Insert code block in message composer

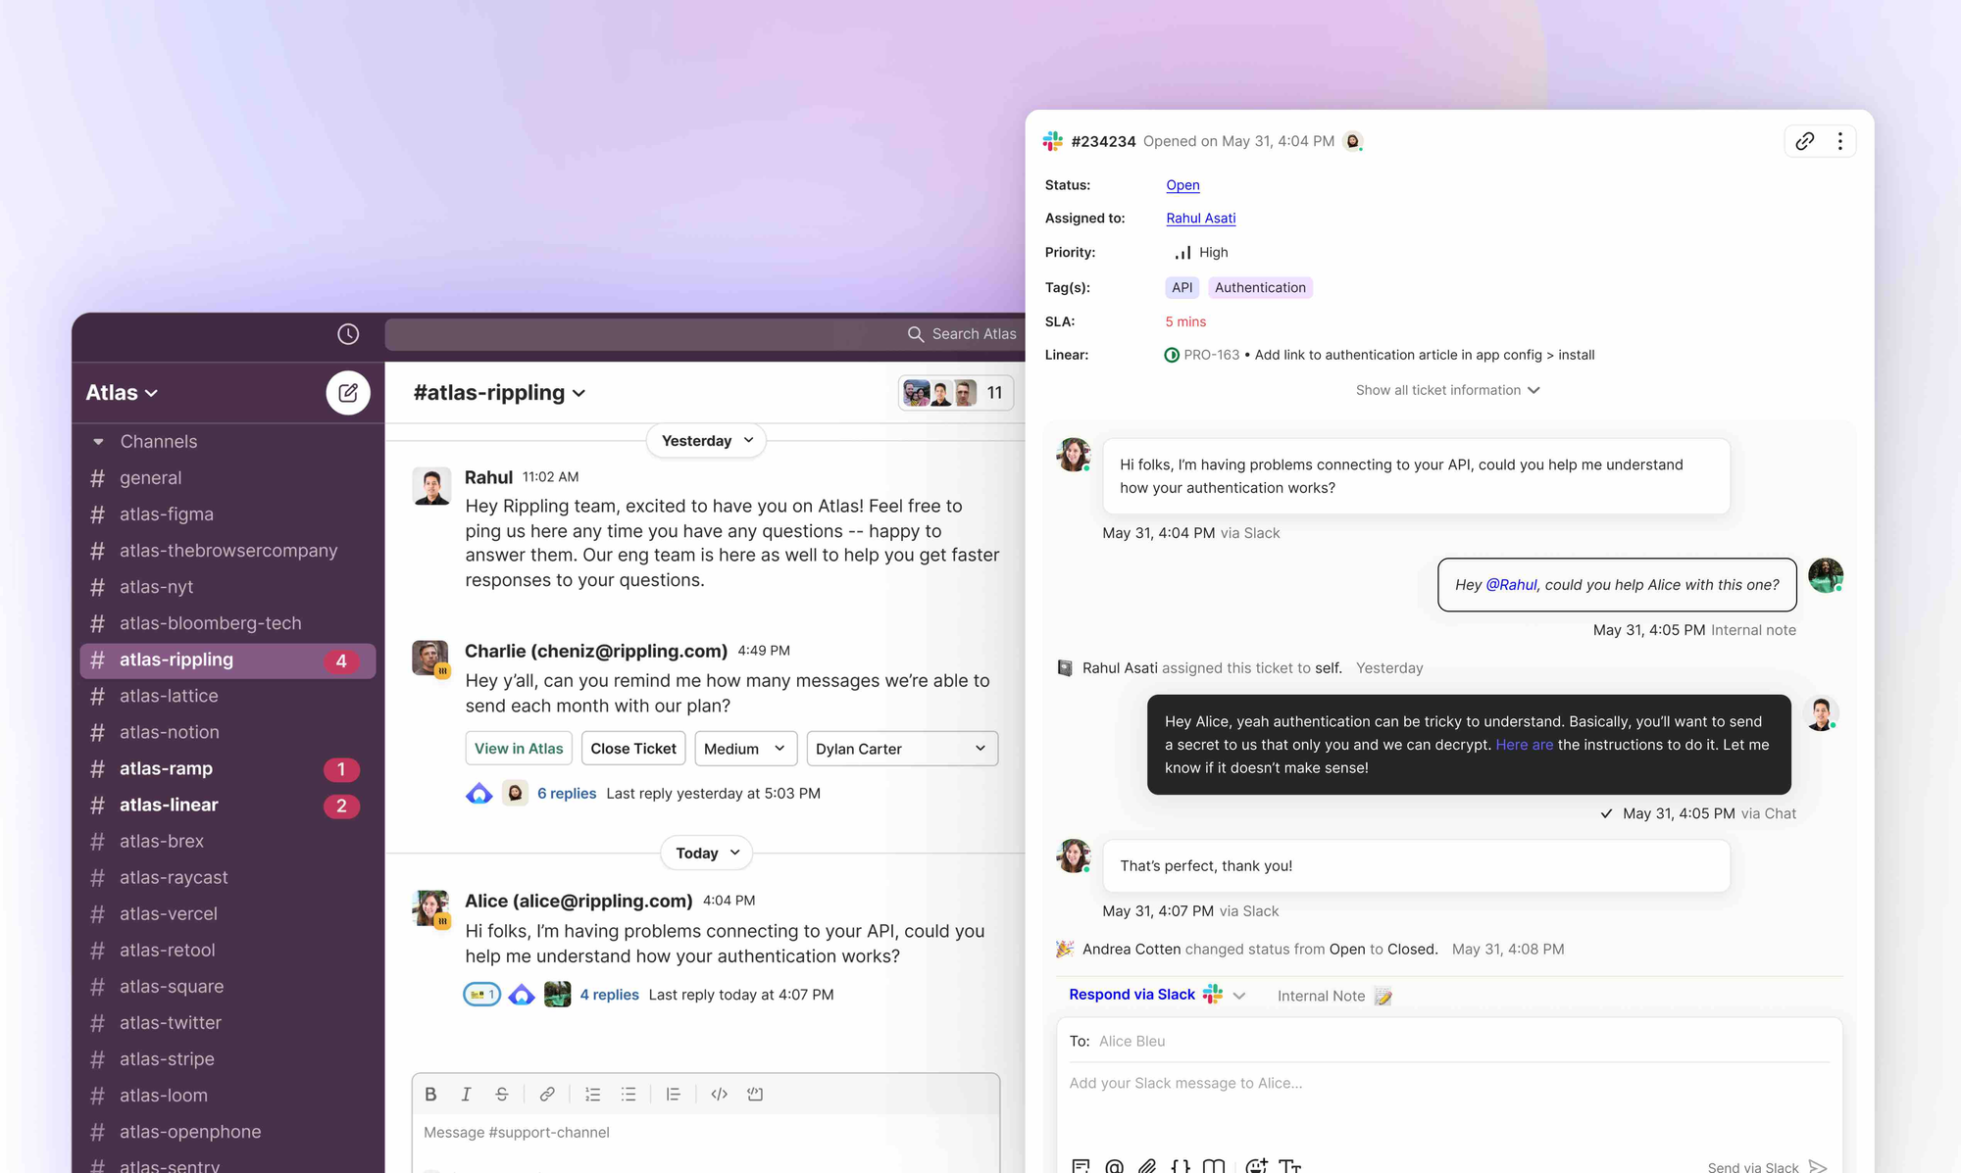point(755,1094)
